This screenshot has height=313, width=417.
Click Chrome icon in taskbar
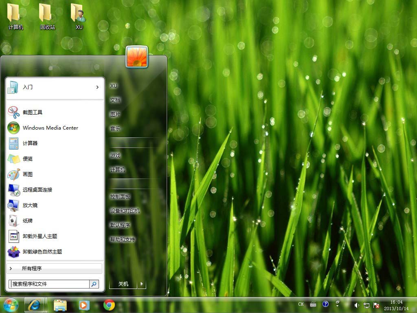pos(109,305)
